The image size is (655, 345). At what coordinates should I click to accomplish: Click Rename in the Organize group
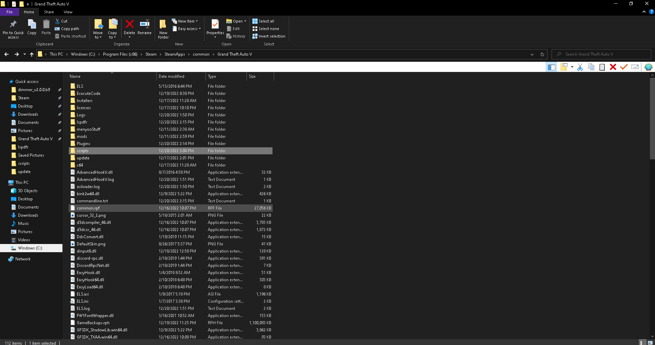144,27
